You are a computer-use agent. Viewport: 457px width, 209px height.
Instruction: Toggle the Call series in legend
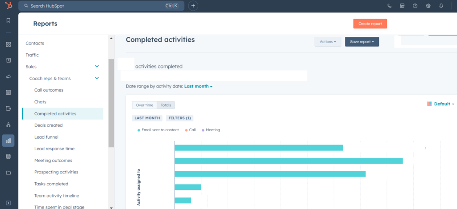[190, 130]
